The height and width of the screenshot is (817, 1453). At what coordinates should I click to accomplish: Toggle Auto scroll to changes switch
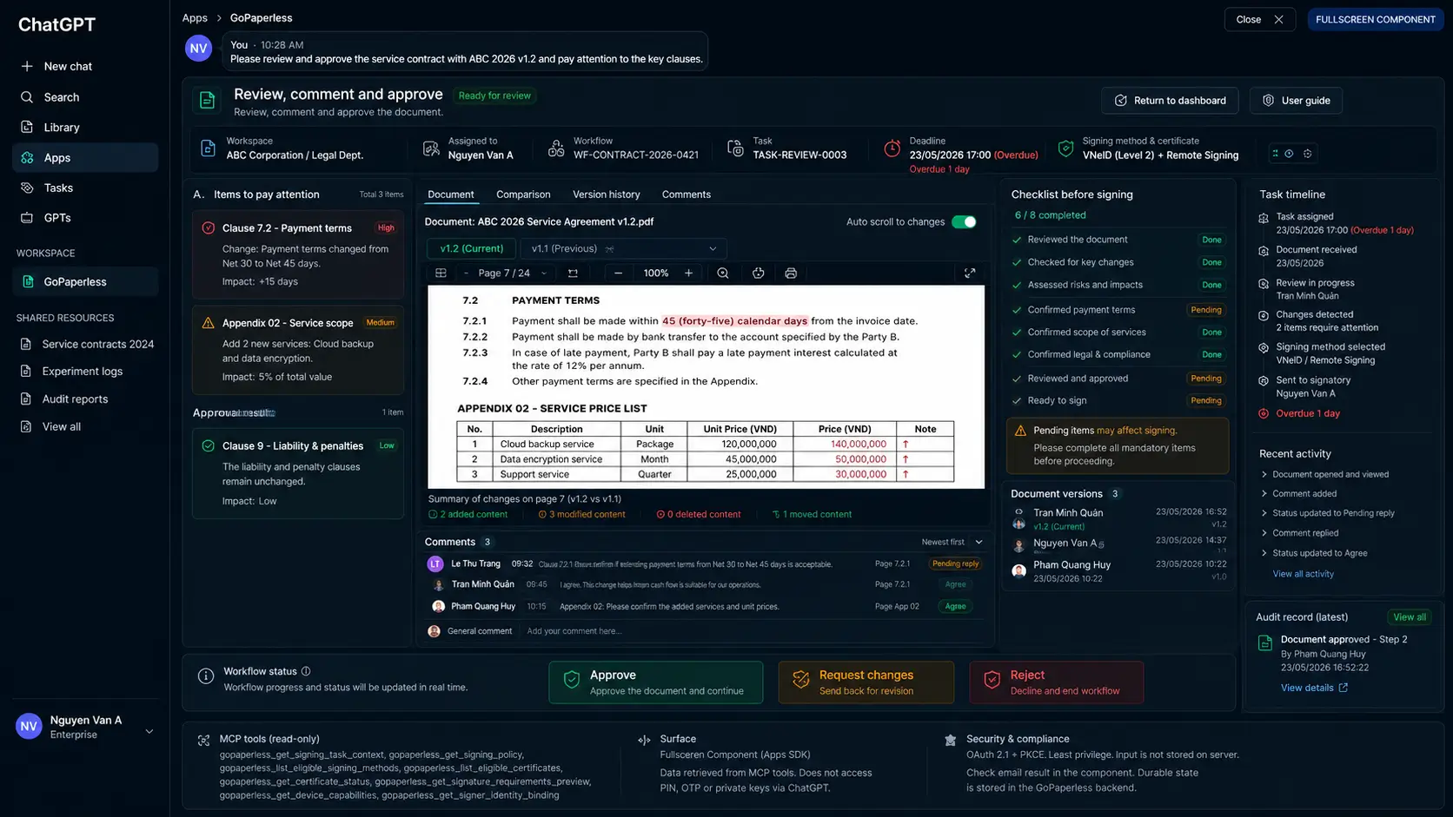click(x=964, y=222)
